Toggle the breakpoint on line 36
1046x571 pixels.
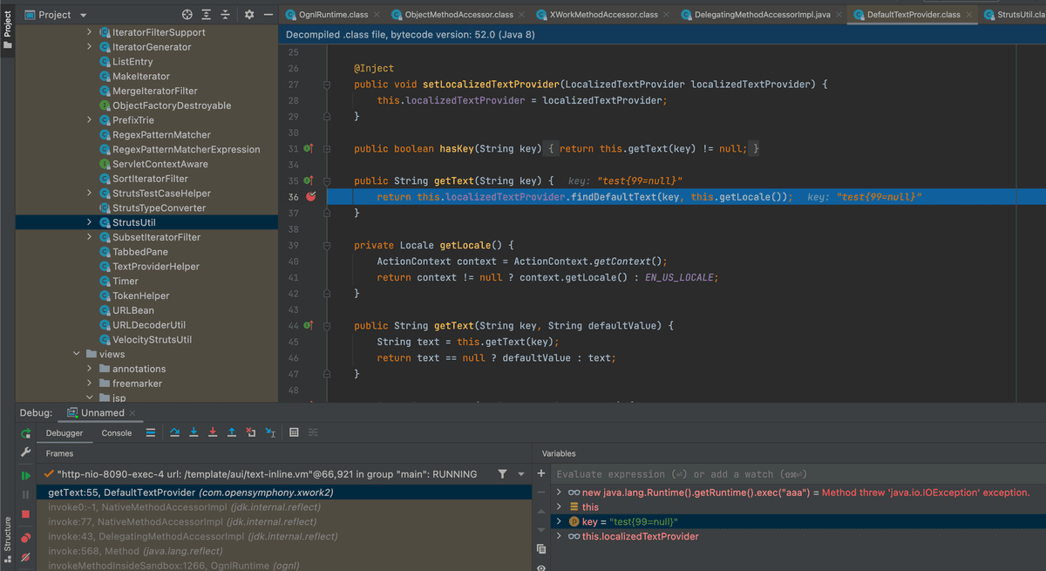(309, 196)
